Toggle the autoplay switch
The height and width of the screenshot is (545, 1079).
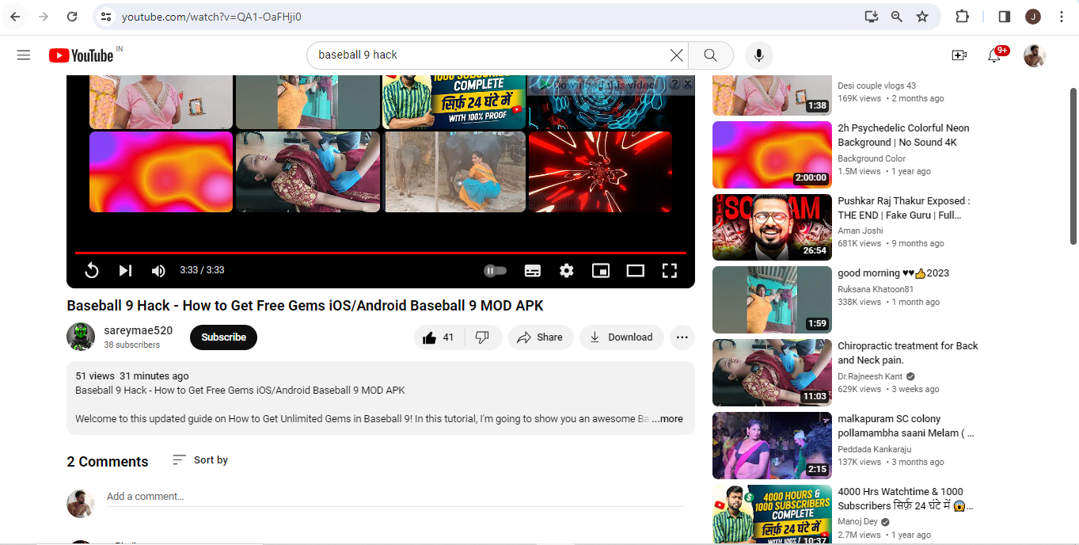tap(495, 270)
